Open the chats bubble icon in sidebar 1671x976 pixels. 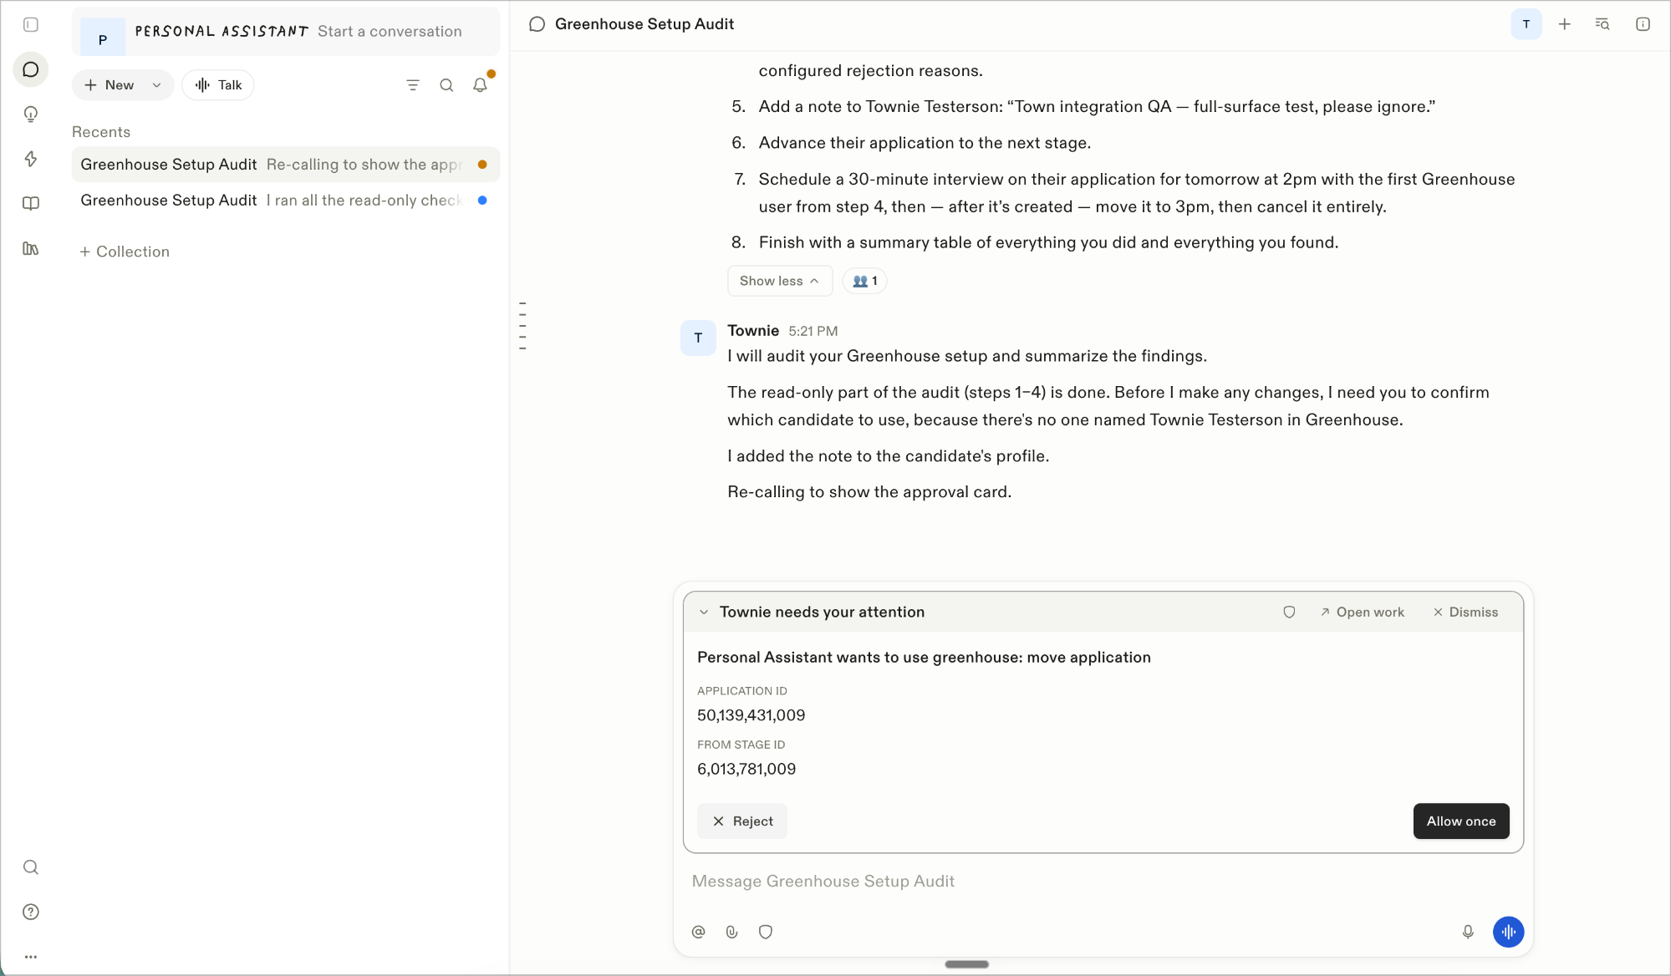[x=31, y=69]
